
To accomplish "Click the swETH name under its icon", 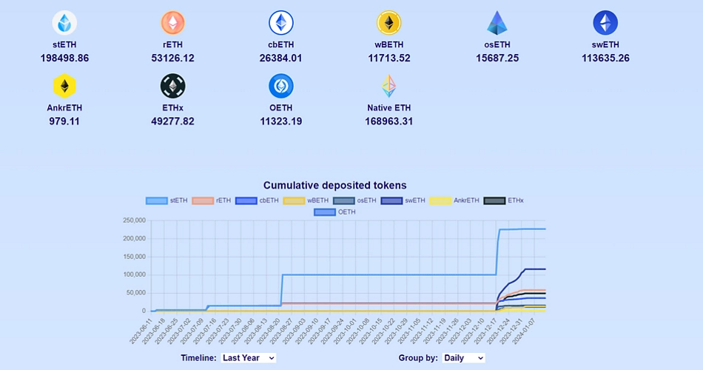I will coord(605,45).
